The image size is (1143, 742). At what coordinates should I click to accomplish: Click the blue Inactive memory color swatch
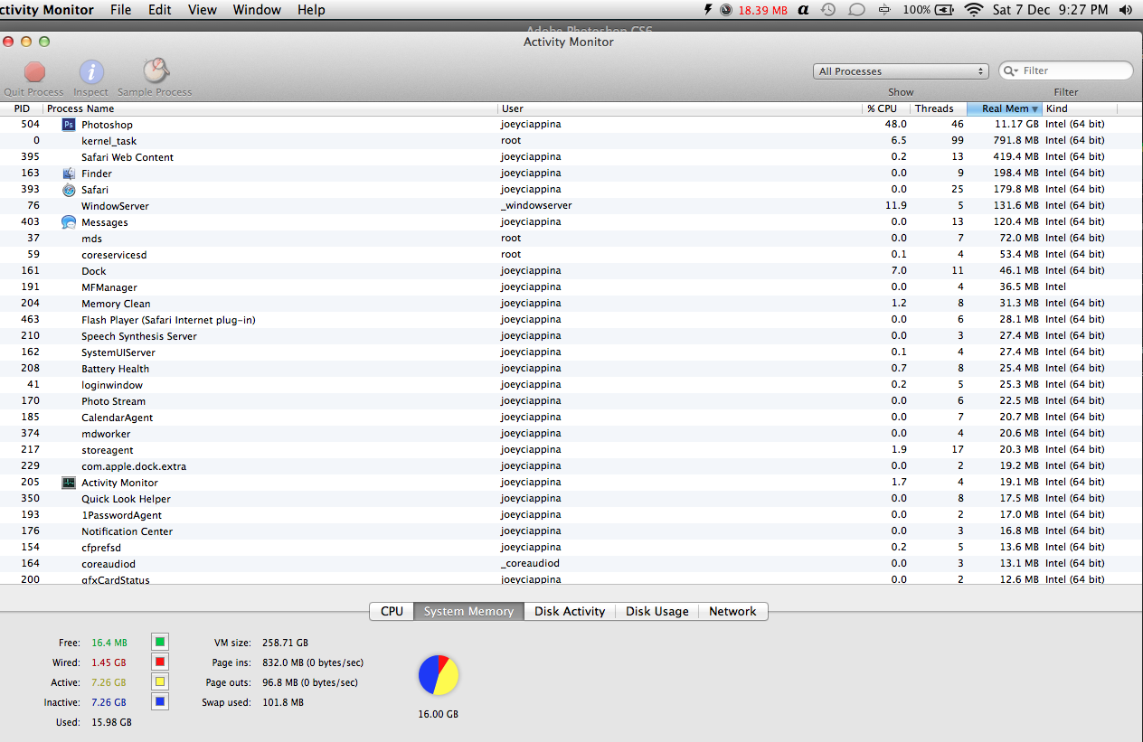click(159, 701)
